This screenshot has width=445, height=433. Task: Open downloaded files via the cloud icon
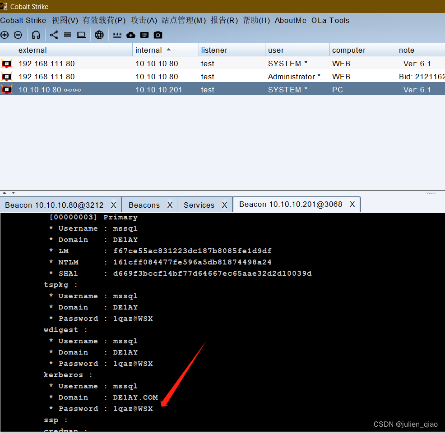point(131,35)
